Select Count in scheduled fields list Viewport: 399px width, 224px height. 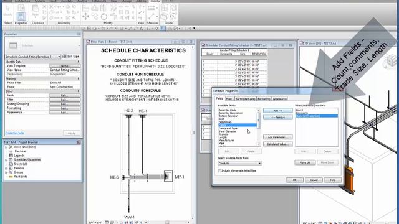click(299, 110)
